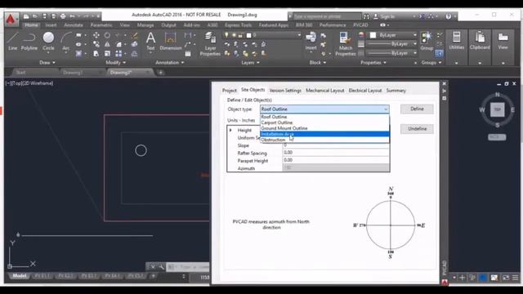Click the Define button
Screen dimensions: 523x294
coord(417,109)
